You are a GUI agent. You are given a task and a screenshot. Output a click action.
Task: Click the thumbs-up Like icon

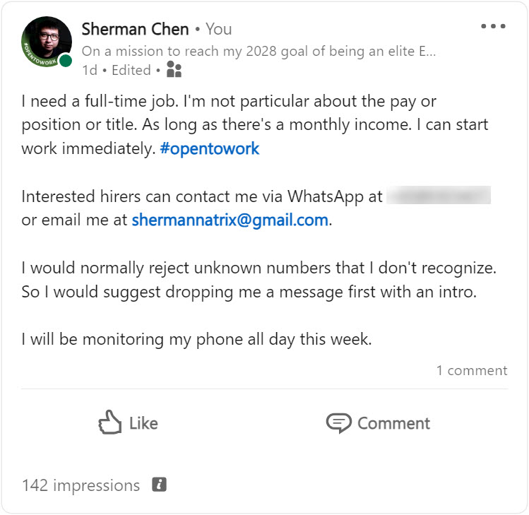tap(109, 423)
